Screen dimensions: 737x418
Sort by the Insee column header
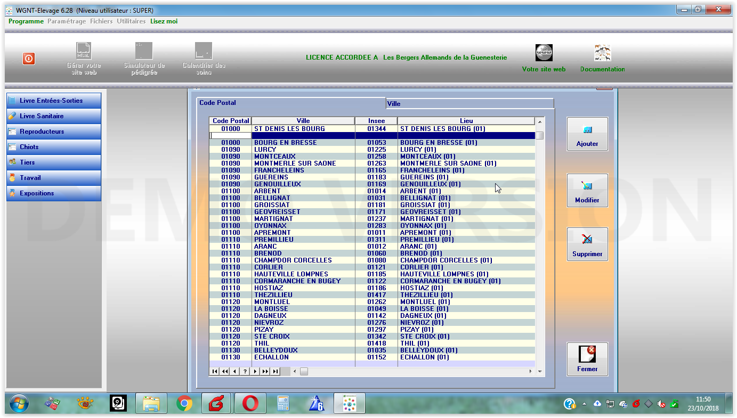(x=376, y=121)
